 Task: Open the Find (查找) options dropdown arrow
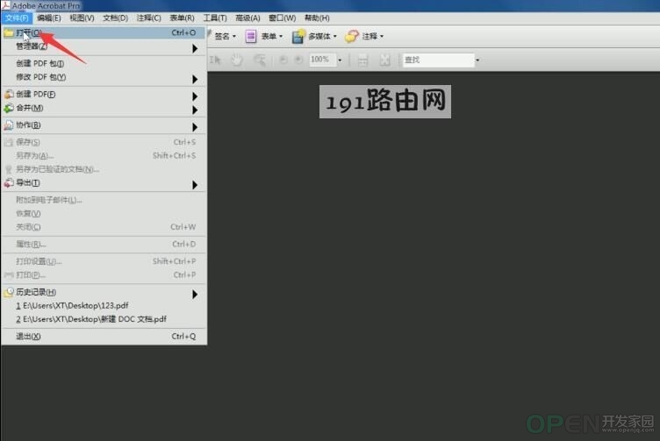pos(477,60)
